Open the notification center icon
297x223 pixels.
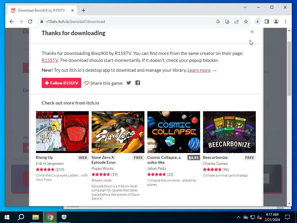[x=287, y=217]
